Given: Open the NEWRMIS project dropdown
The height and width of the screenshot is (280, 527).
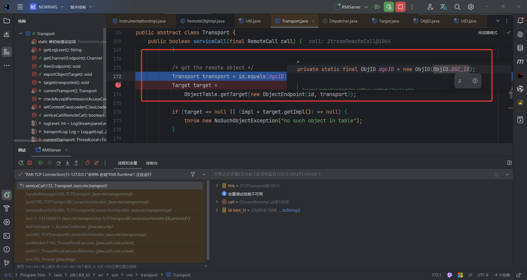Looking at the screenshot, I should coord(47,7).
